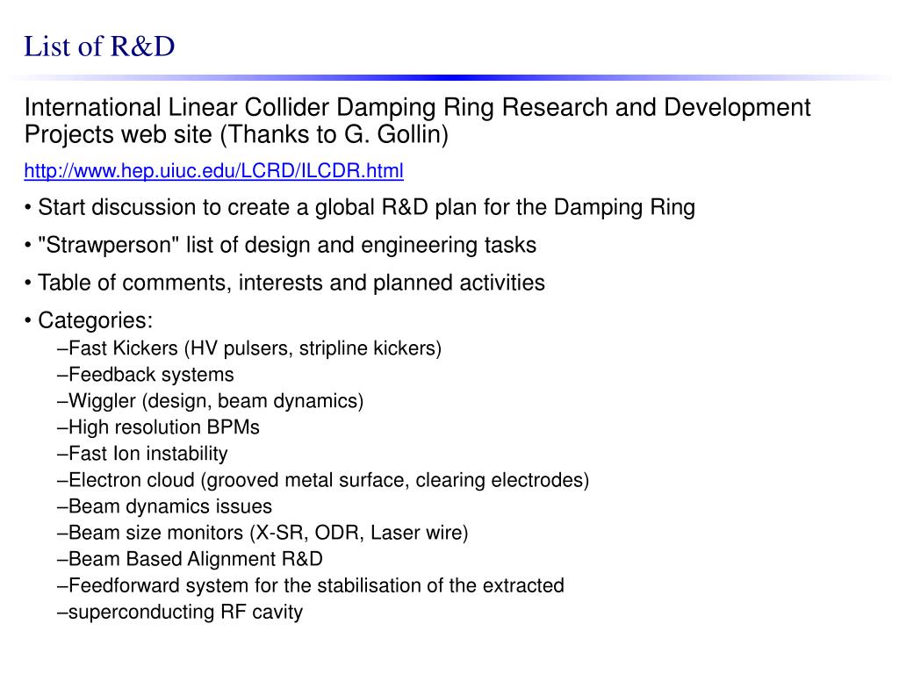This screenshot has height=674, width=899.
Task: Click the 'Categories:' bullet
Action: tap(89, 320)
